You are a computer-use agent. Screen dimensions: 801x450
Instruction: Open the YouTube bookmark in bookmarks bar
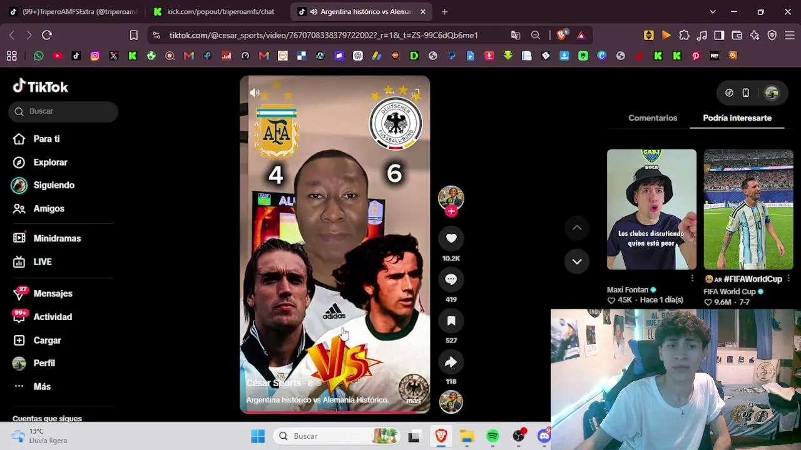pyautogui.click(x=58, y=56)
